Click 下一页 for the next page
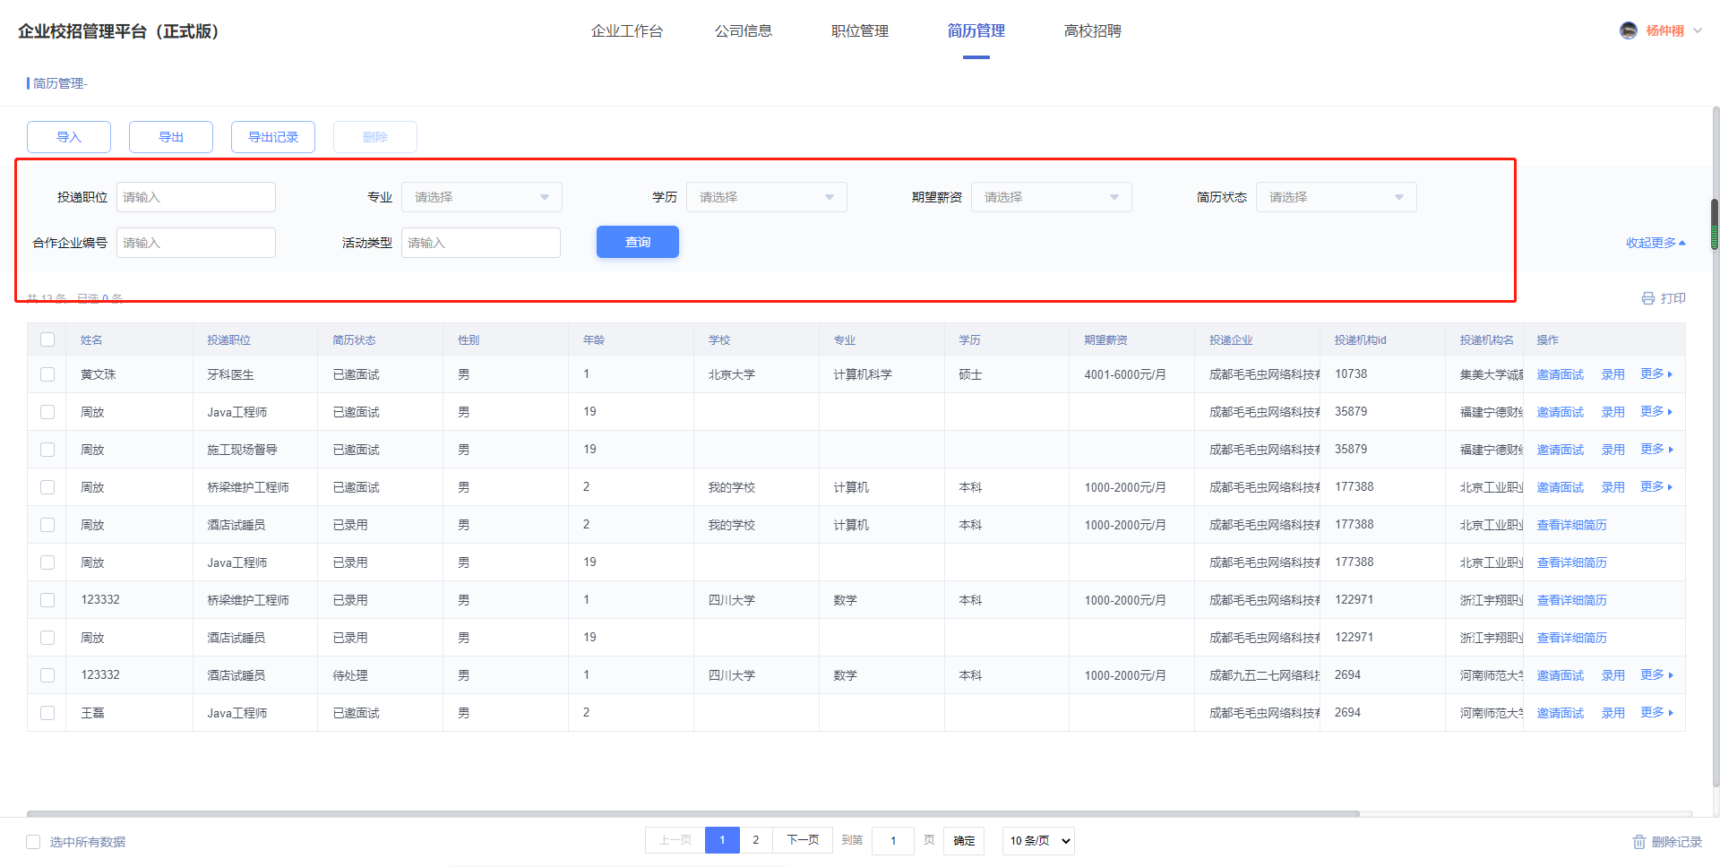The height and width of the screenshot is (867, 1720). point(803,840)
